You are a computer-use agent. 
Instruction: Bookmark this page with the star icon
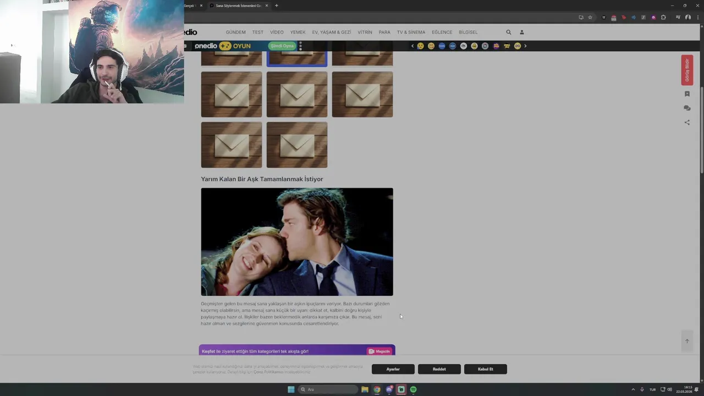coord(590,18)
